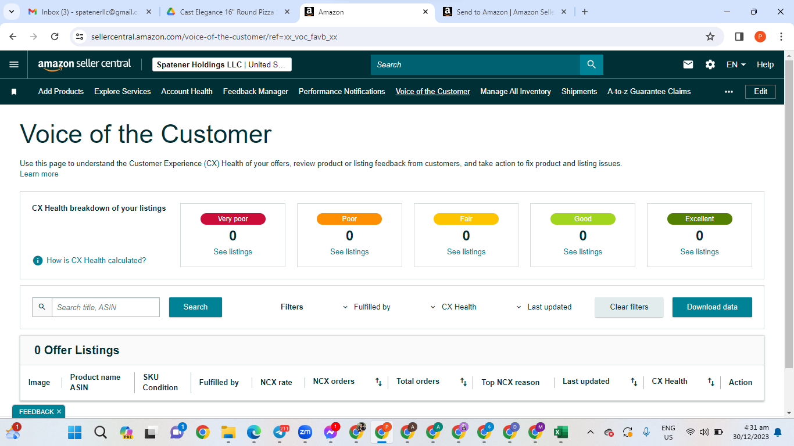Click the header Search input field
This screenshot has width=794, height=446.
click(475, 64)
